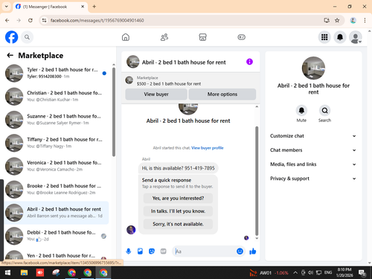The image size is (372, 279).
Task: Click the chat header avatar thumbnail
Action: [x=133, y=62]
